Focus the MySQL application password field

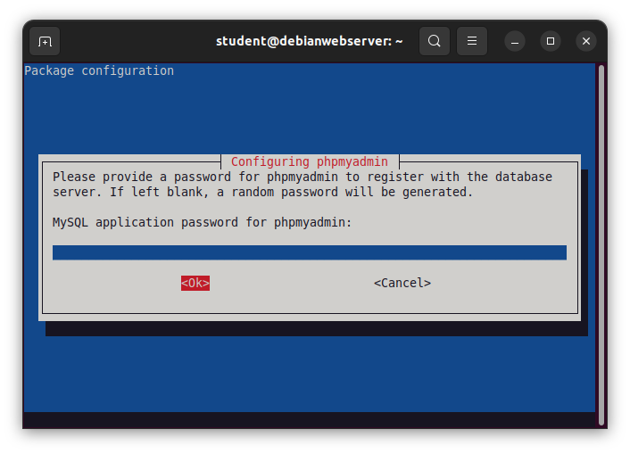(x=310, y=252)
